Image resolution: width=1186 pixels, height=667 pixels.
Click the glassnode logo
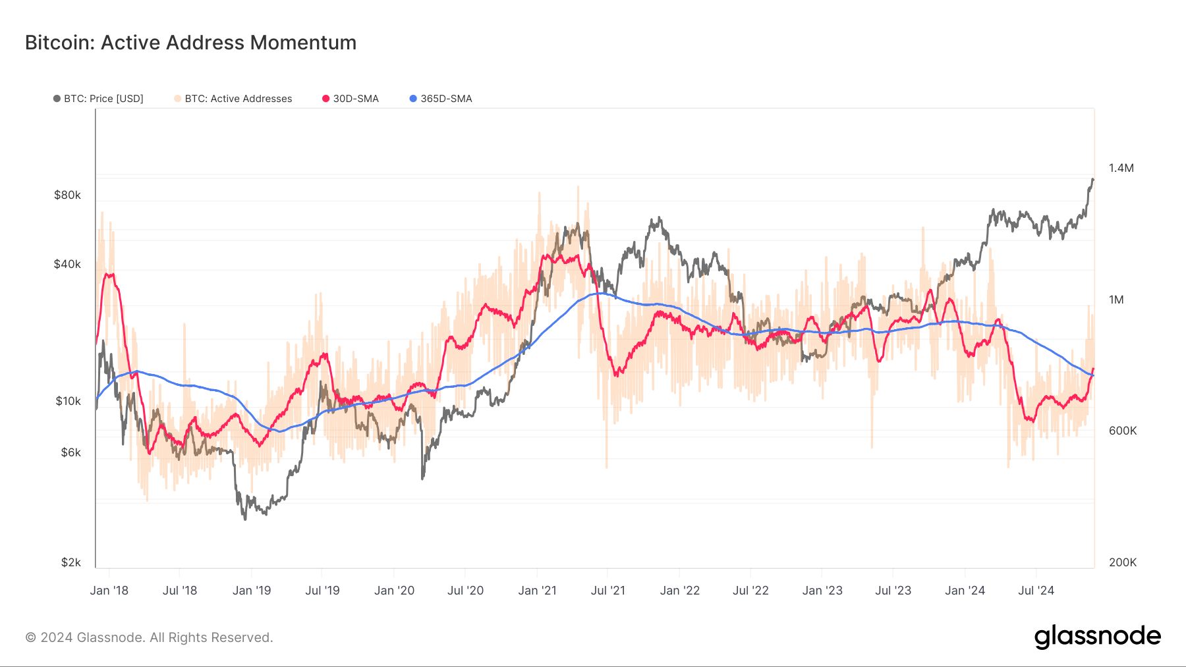point(1097,637)
